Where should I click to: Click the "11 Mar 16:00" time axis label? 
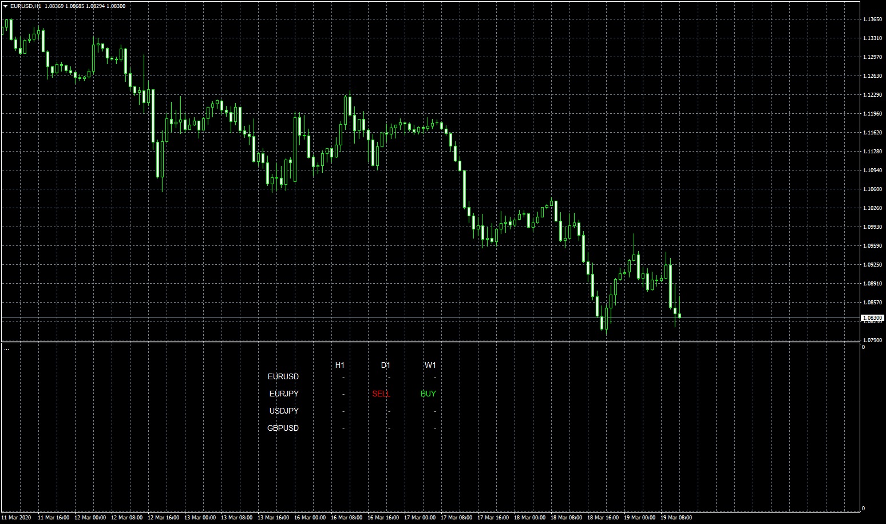53,518
